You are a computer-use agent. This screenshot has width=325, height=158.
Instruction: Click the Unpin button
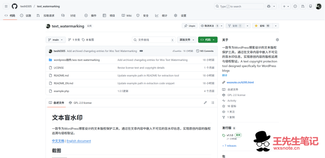click(190, 26)
